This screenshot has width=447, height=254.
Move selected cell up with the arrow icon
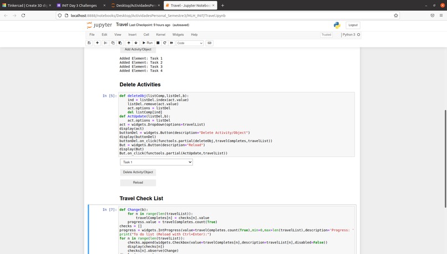coord(129,43)
